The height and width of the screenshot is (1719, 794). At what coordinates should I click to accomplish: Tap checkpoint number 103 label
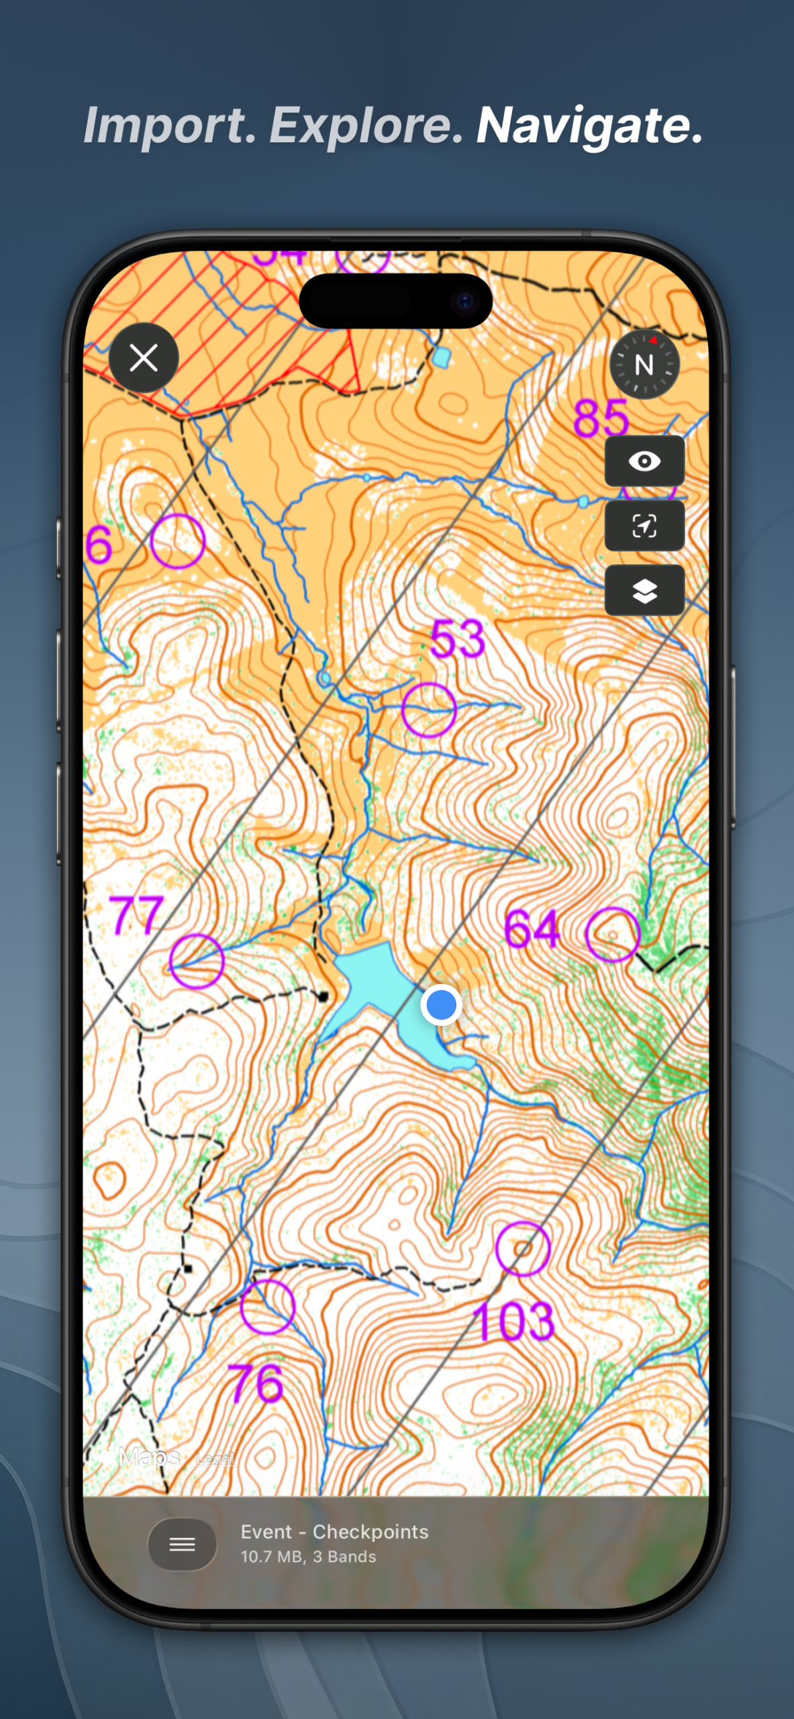[x=513, y=1322]
